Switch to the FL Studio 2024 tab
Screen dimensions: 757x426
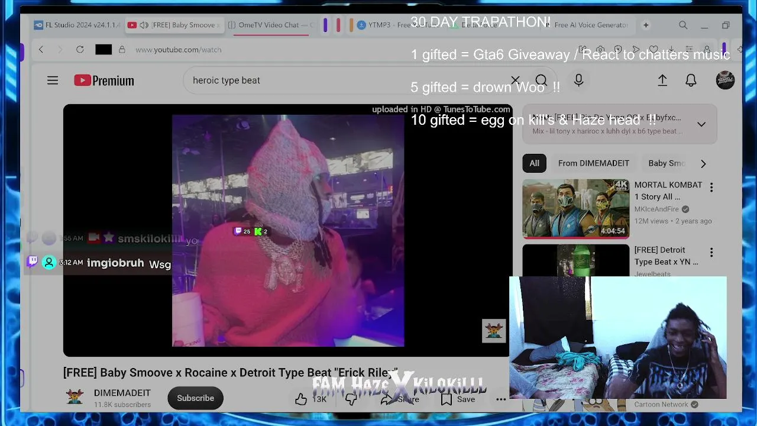coord(77,25)
